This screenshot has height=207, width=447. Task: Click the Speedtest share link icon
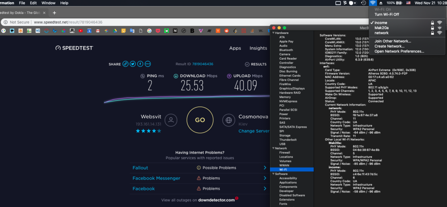pyautogui.click(x=126, y=64)
